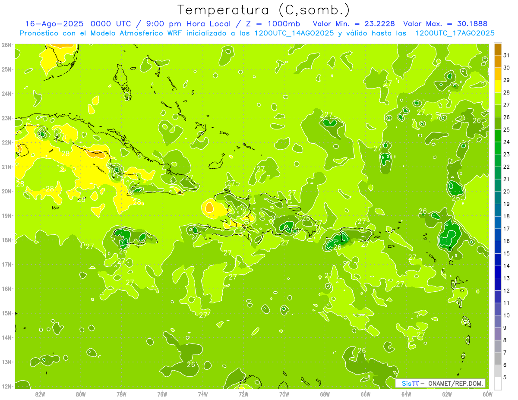
Task: Click the "72W" longitude axis label
Action: tap(243, 394)
